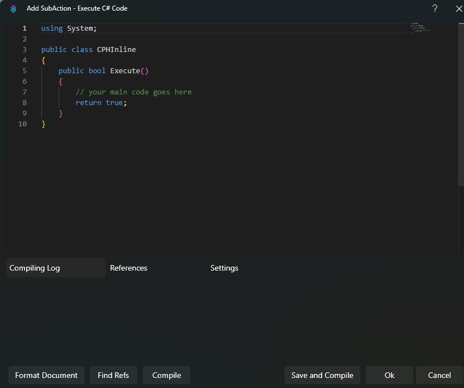Click the Find Refs button

(113, 375)
